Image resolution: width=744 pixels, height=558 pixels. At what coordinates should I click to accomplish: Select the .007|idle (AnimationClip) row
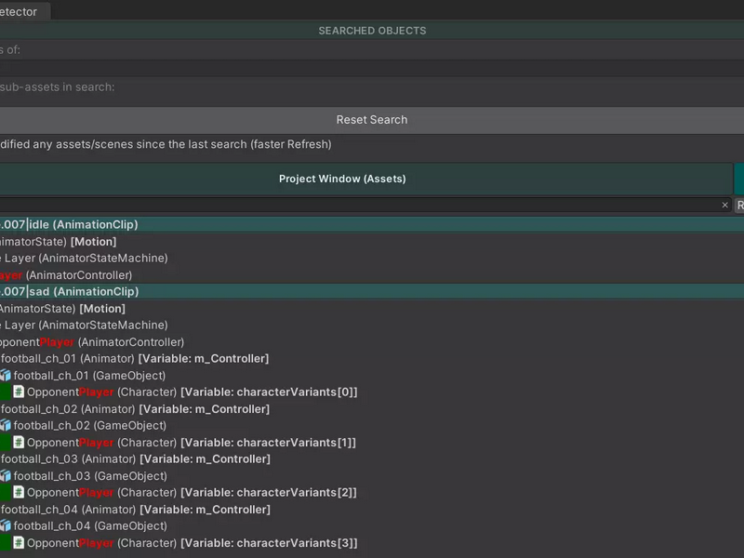click(371, 224)
